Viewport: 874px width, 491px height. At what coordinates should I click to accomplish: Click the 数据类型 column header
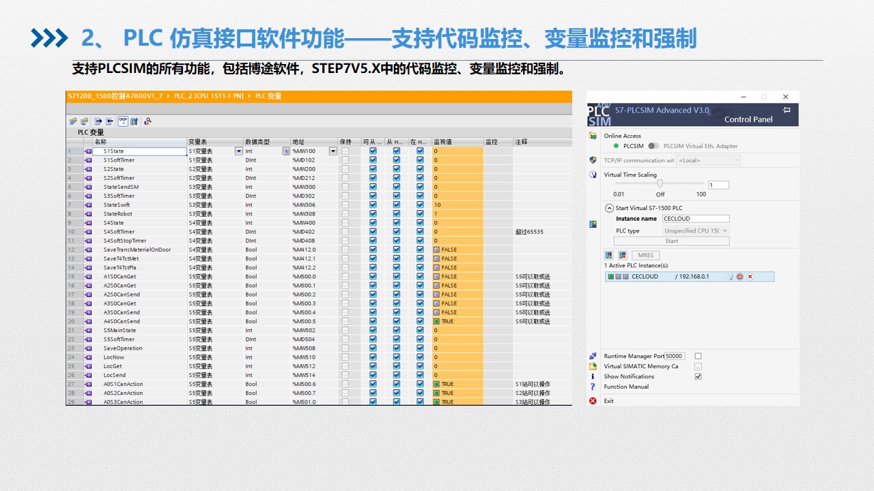pyautogui.click(x=266, y=142)
